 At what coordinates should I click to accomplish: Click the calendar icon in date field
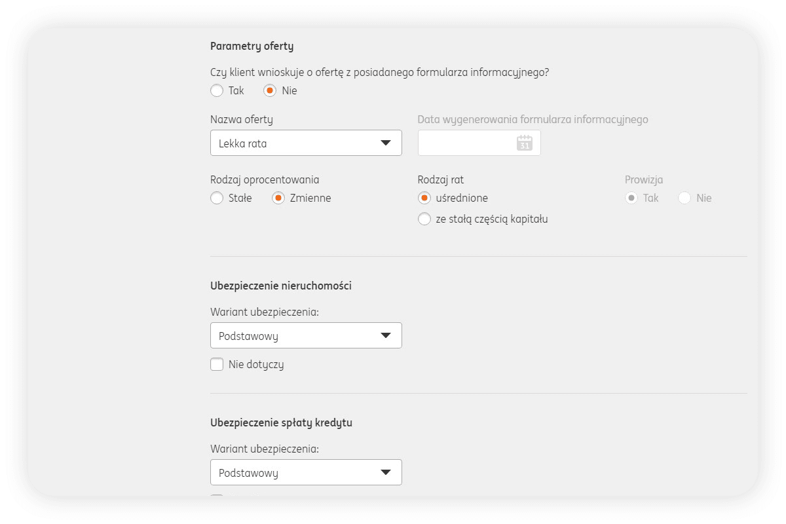click(524, 143)
